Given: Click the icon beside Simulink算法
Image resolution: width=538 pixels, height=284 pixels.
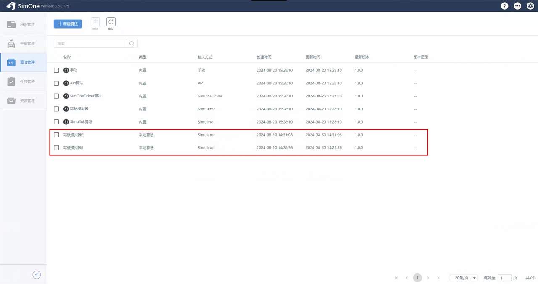Looking at the screenshot, I should (x=66, y=122).
